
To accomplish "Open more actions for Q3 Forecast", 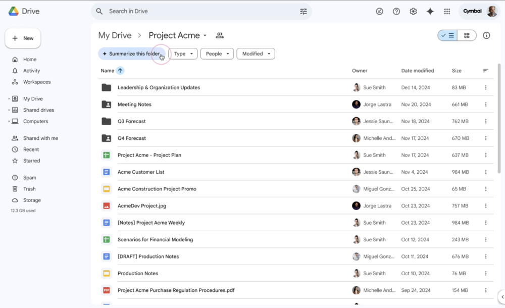I will coord(486,121).
